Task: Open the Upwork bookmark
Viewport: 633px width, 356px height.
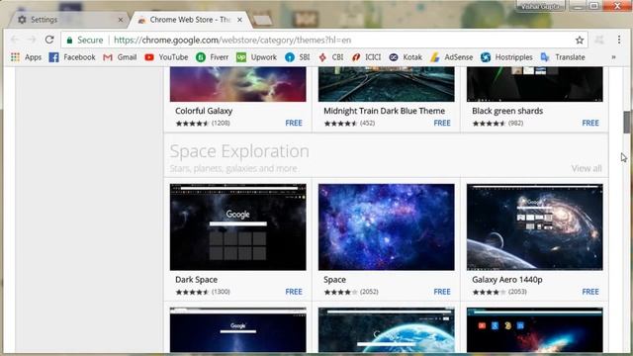Action: point(257,57)
